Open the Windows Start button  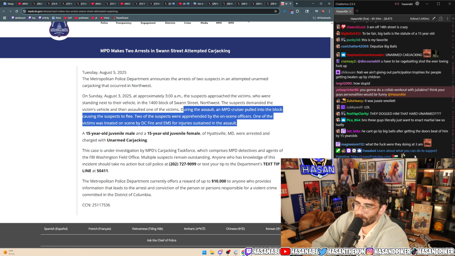(x=204, y=252)
